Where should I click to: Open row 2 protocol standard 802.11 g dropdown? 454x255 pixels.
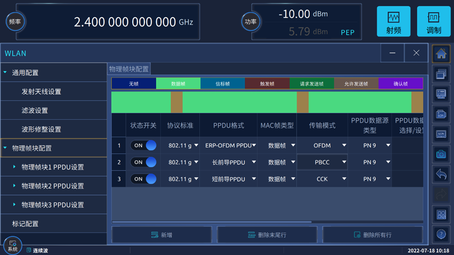[180, 162]
